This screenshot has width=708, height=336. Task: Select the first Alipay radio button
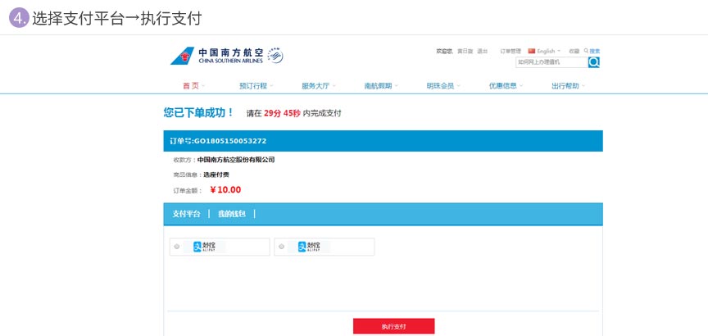coord(177,247)
